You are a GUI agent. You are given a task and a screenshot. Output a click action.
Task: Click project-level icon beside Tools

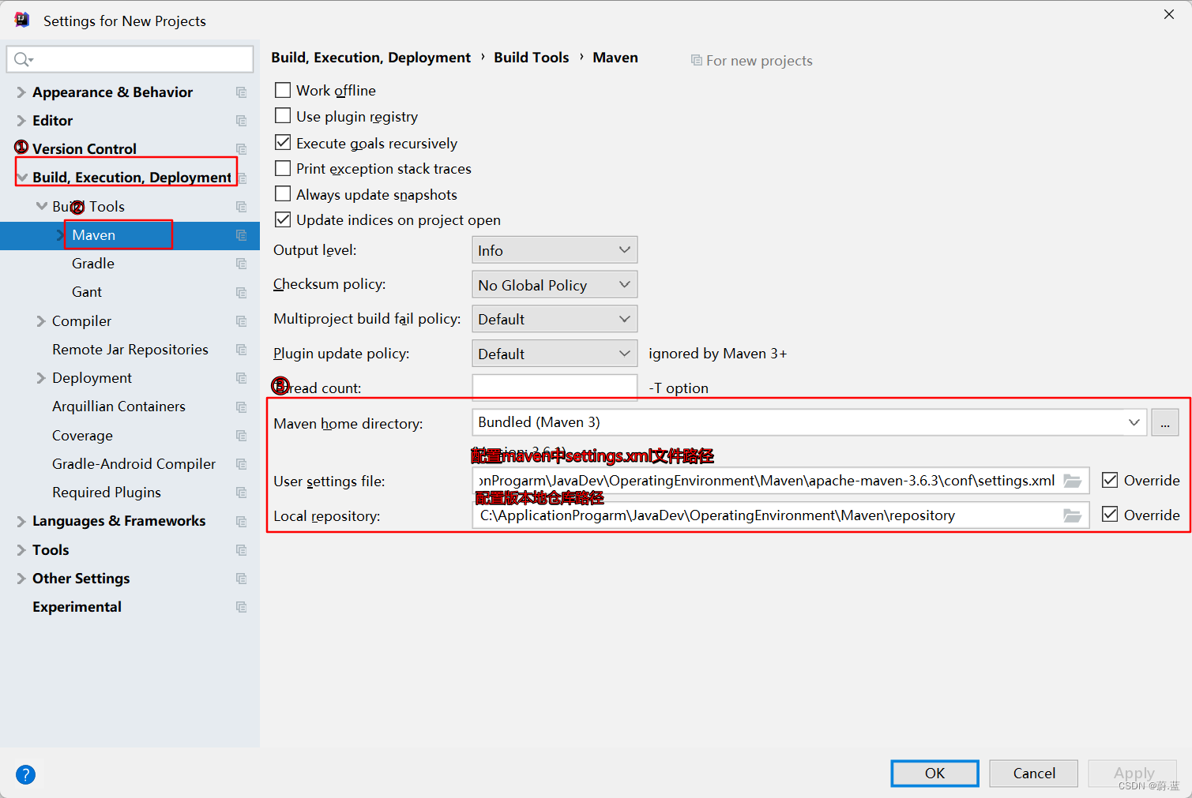[x=242, y=550]
